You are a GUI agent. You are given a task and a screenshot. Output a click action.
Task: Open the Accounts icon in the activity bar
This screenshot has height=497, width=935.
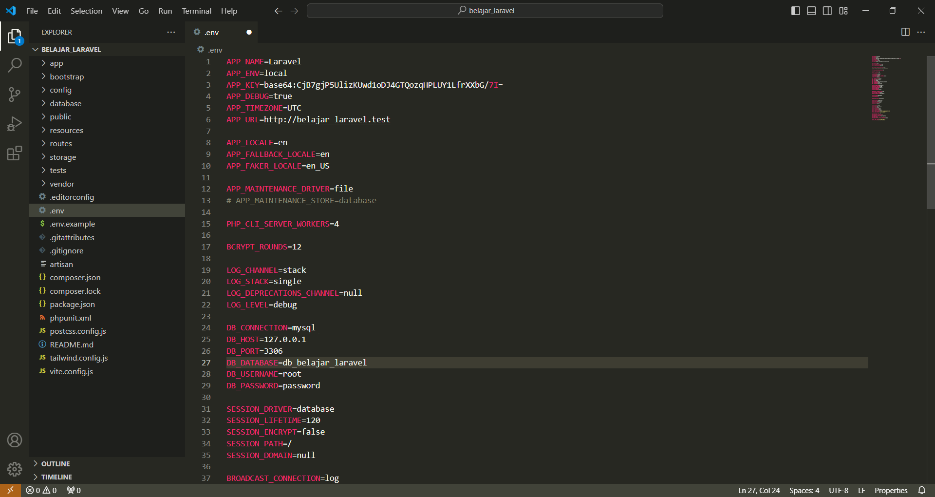pyautogui.click(x=15, y=440)
